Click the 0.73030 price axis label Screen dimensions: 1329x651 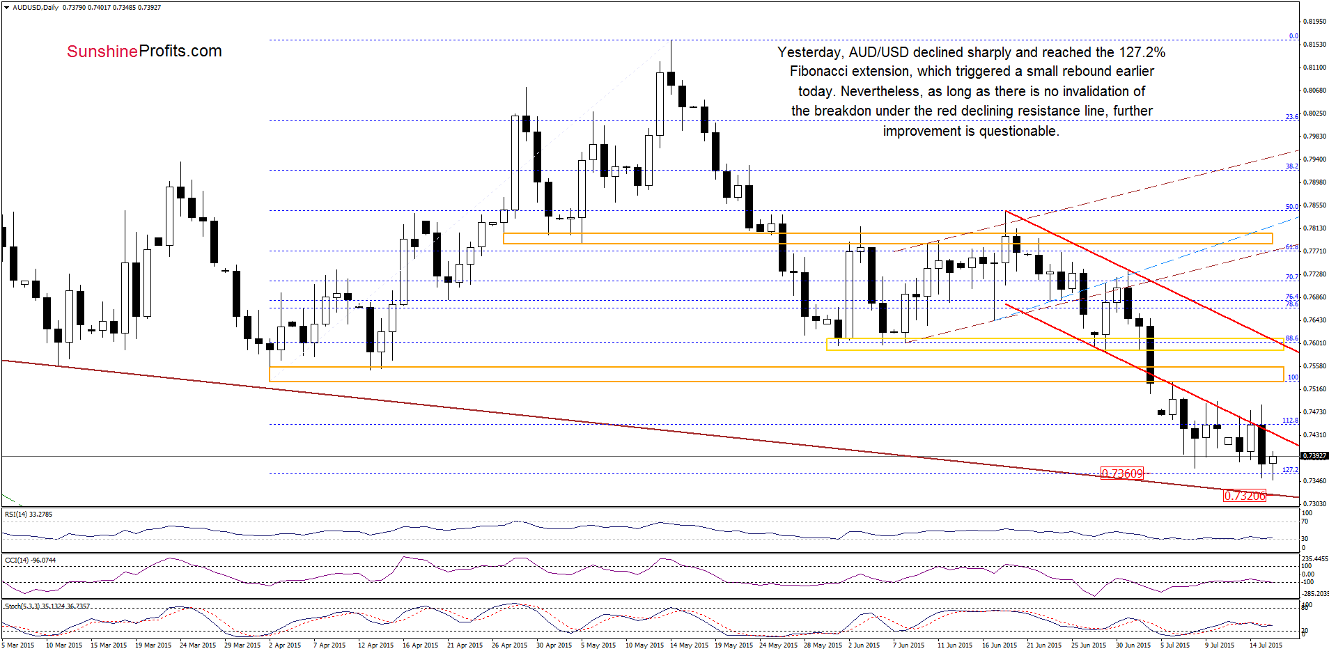(1315, 504)
